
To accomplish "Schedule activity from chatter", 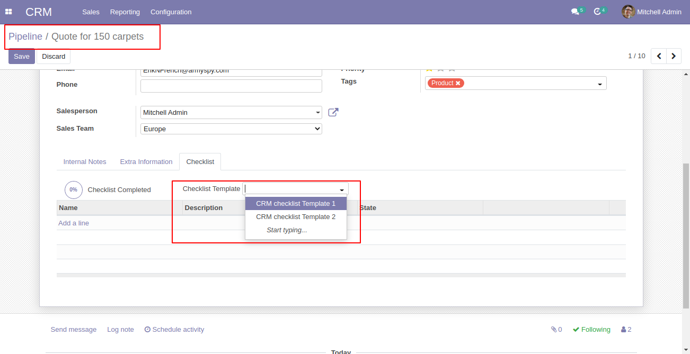I will tap(174, 329).
